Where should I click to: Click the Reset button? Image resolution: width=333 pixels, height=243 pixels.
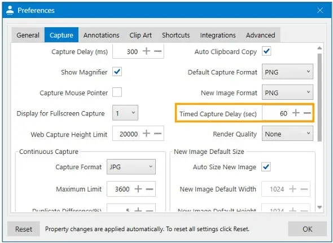click(x=24, y=229)
